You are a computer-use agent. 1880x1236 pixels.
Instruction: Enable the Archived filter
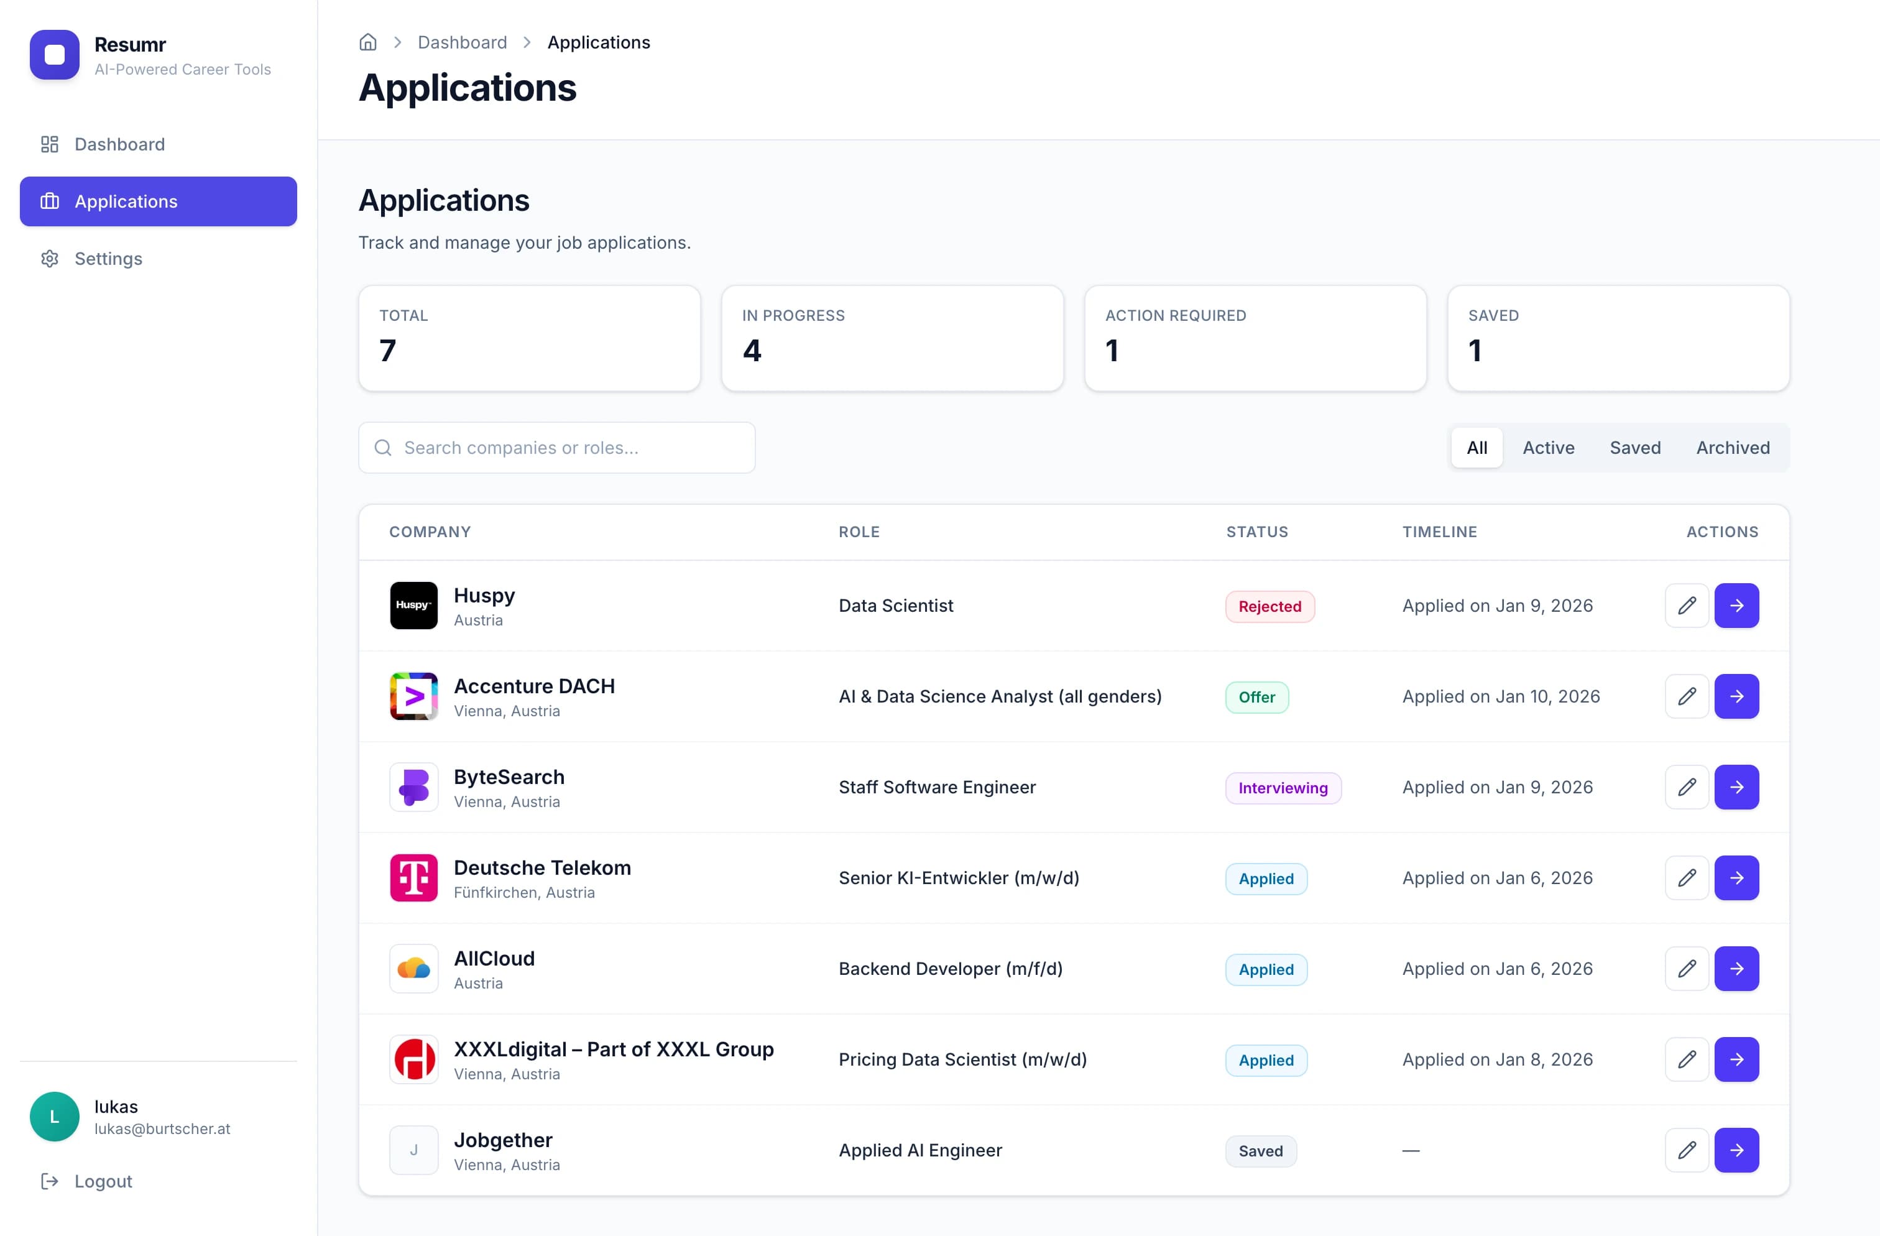point(1732,447)
